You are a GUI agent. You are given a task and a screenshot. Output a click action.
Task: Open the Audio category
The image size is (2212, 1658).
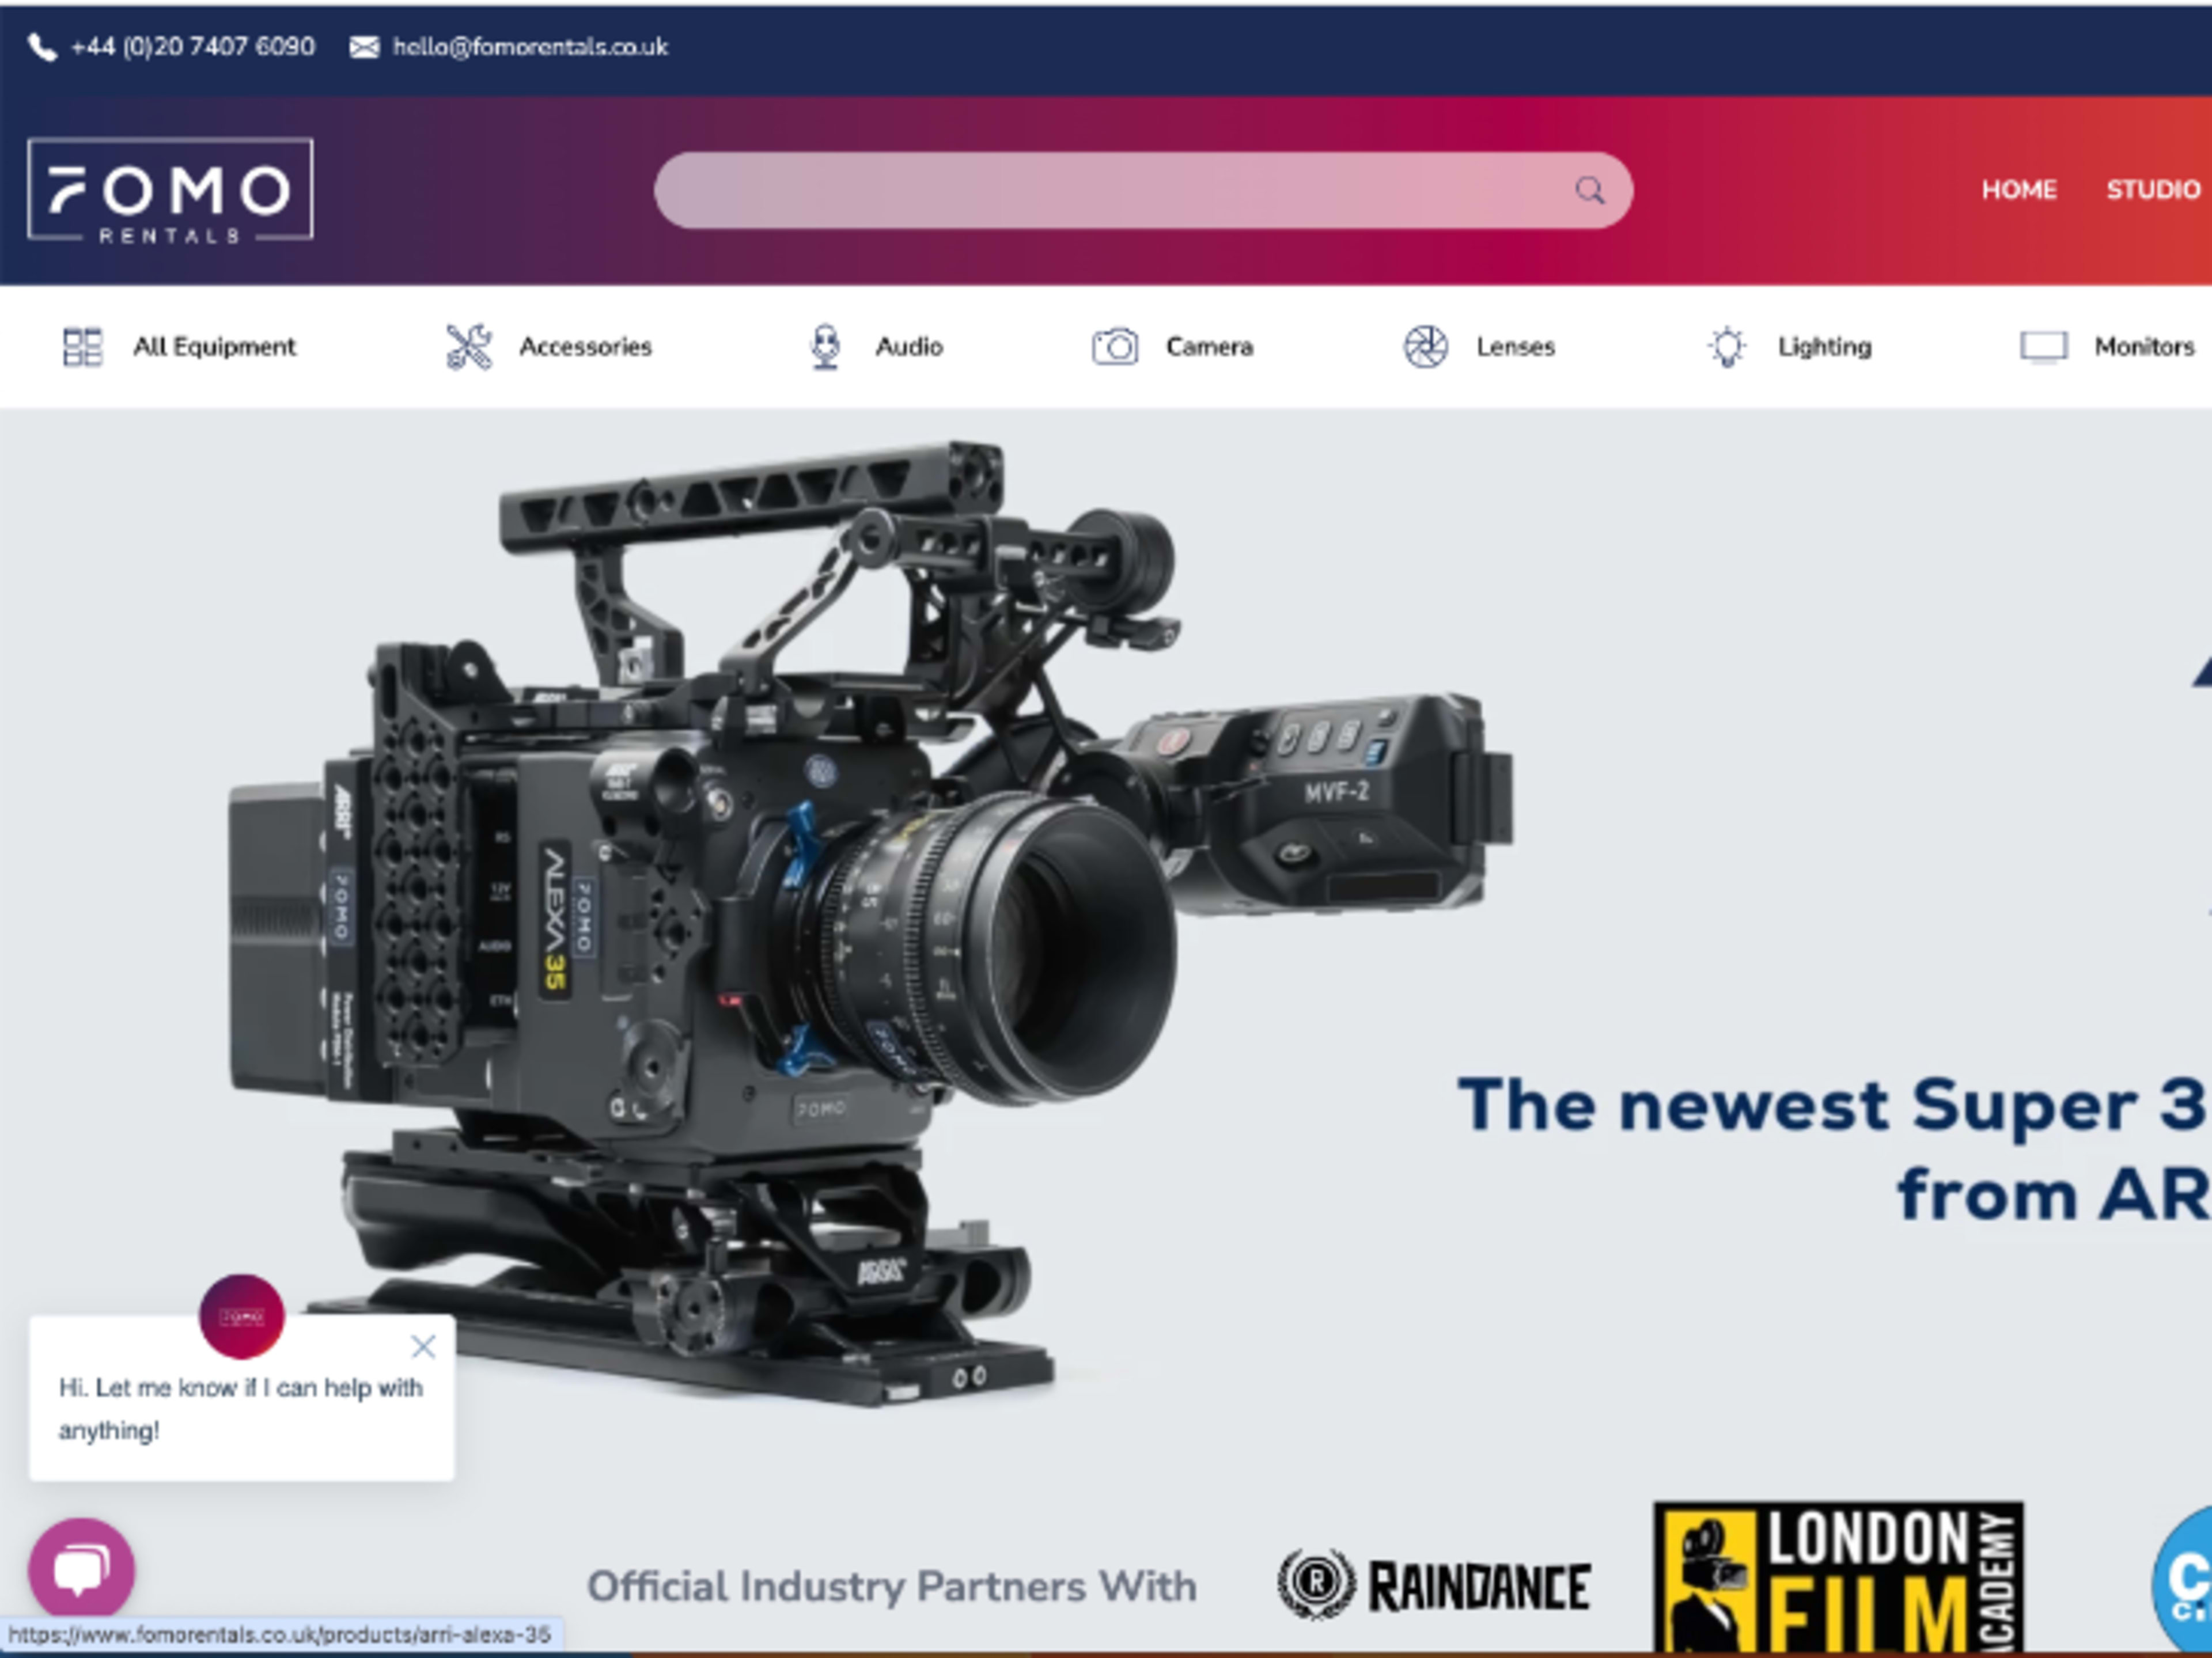pyautogui.click(x=909, y=347)
